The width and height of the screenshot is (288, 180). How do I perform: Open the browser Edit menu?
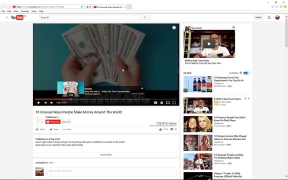(9, 11)
